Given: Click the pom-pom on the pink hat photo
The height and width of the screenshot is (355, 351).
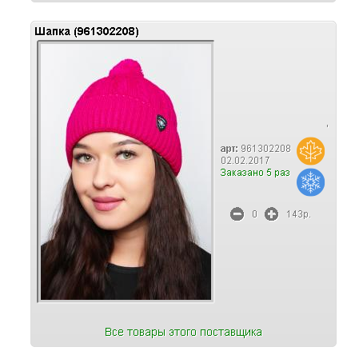Looking at the screenshot, I should pyautogui.click(x=126, y=68).
